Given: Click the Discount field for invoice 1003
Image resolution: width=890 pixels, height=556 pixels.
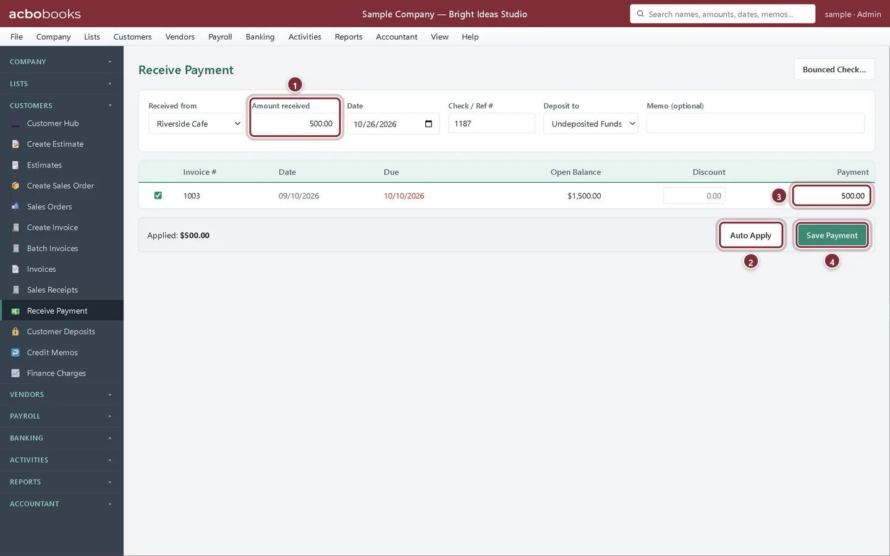Looking at the screenshot, I should [x=694, y=196].
